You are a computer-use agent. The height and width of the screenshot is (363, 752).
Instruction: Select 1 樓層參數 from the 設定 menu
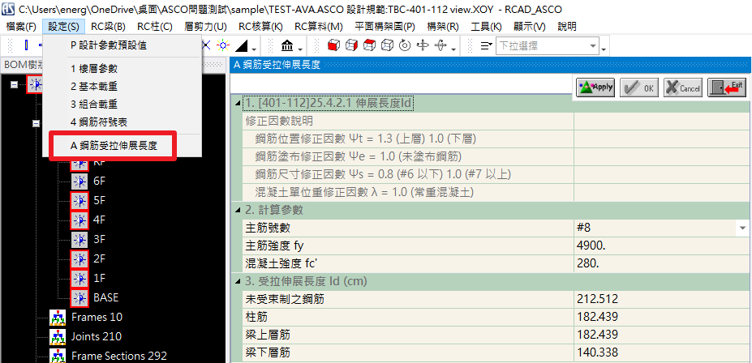[x=93, y=69]
